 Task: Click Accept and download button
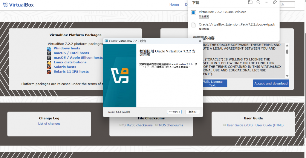(x=271, y=83)
